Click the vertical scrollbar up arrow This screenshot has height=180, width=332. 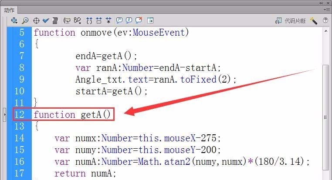(326, 31)
